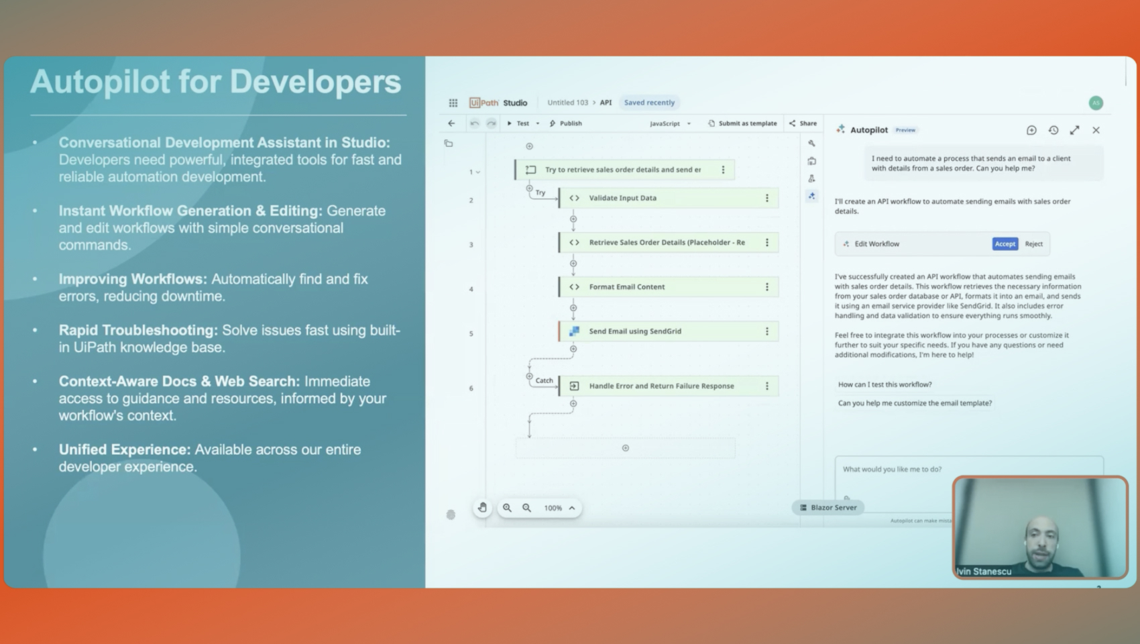The width and height of the screenshot is (1140, 644).
Task: Share the workflow
Action: [803, 123]
